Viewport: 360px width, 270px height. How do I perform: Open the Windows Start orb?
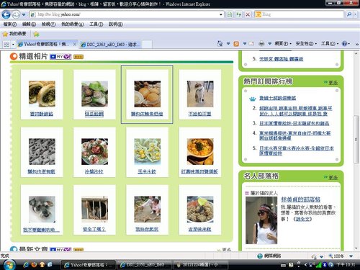[9, 265]
